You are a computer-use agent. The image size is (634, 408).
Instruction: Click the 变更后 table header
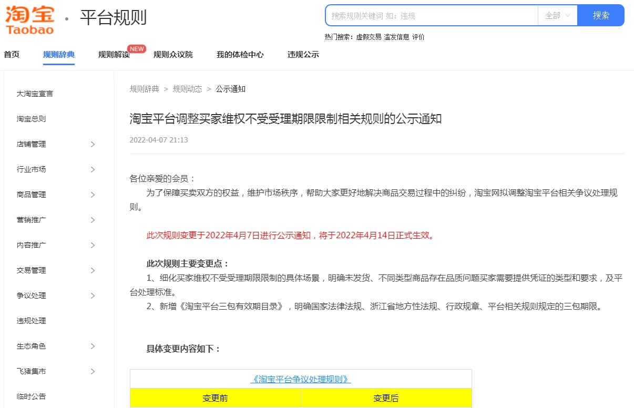pyautogui.click(x=386, y=398)
